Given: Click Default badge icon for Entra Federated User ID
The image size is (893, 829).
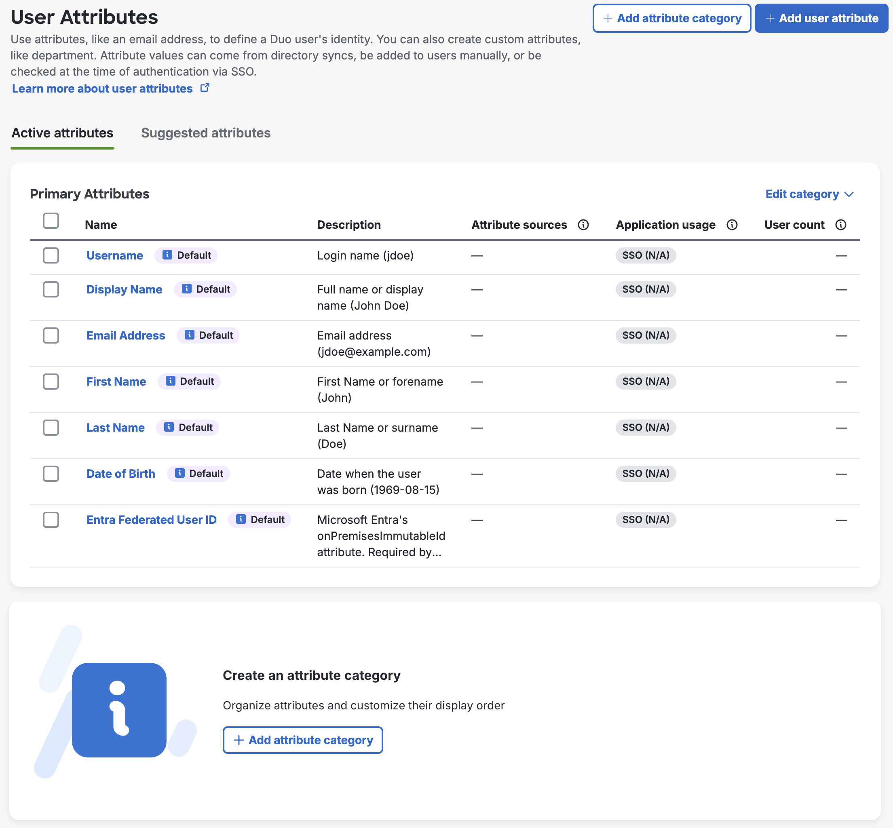Looking at the screenshot, I should click(241, 519).
